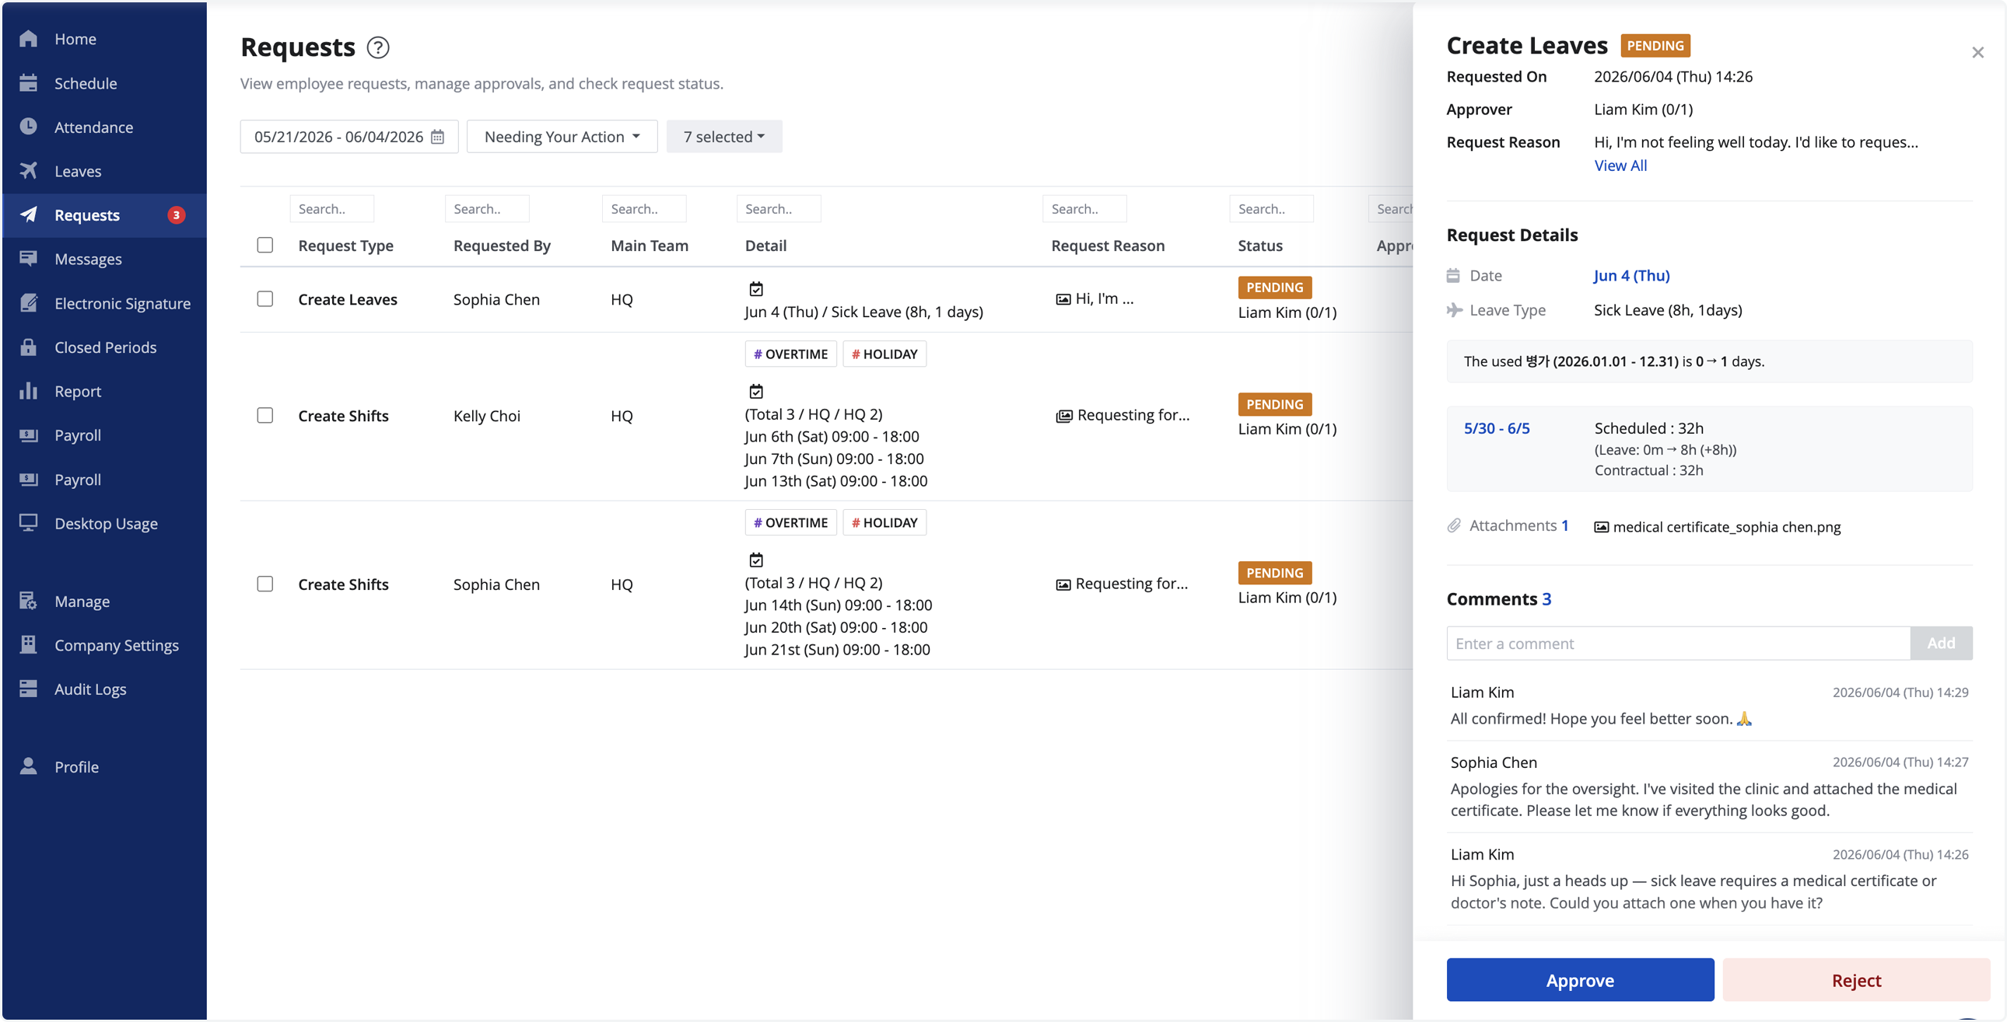Toggle the select-all checkbox in table header

tap(265, 245)
